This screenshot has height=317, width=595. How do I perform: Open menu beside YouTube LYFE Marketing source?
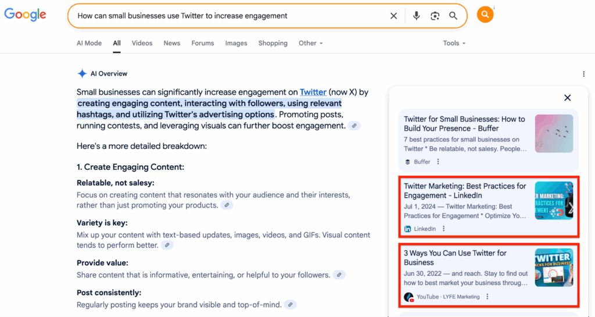[487, 297]
